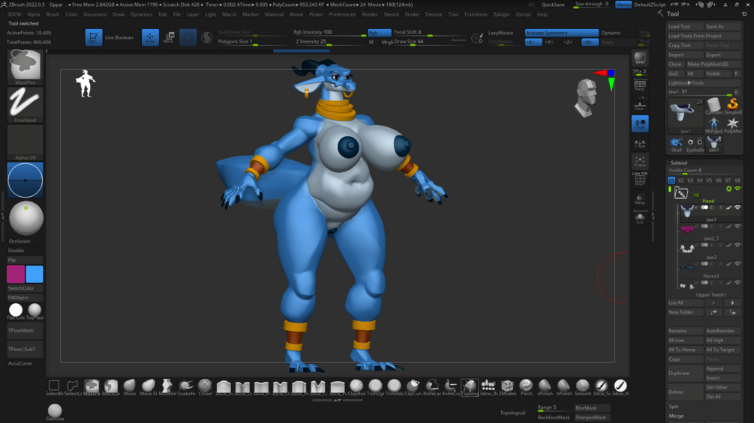
Task: Toggle Head folder visibility eye
Action: tap(737, 189)
